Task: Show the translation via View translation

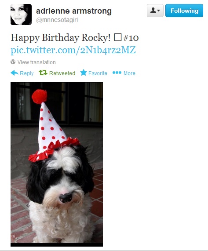Action: click(36, 62)
